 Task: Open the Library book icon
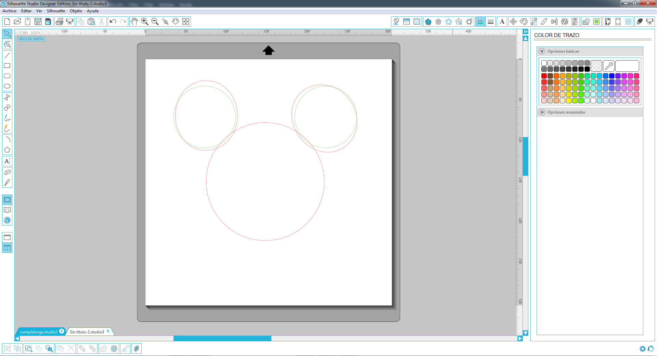coord(7,210)
